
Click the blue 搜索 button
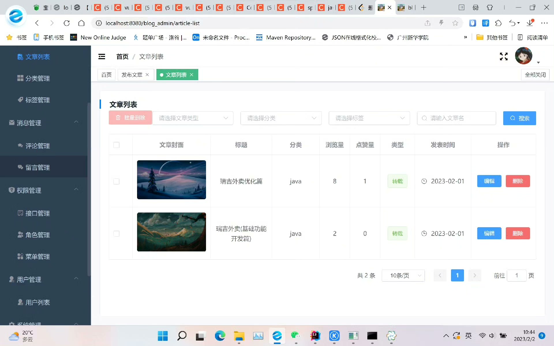click(519, 118)
